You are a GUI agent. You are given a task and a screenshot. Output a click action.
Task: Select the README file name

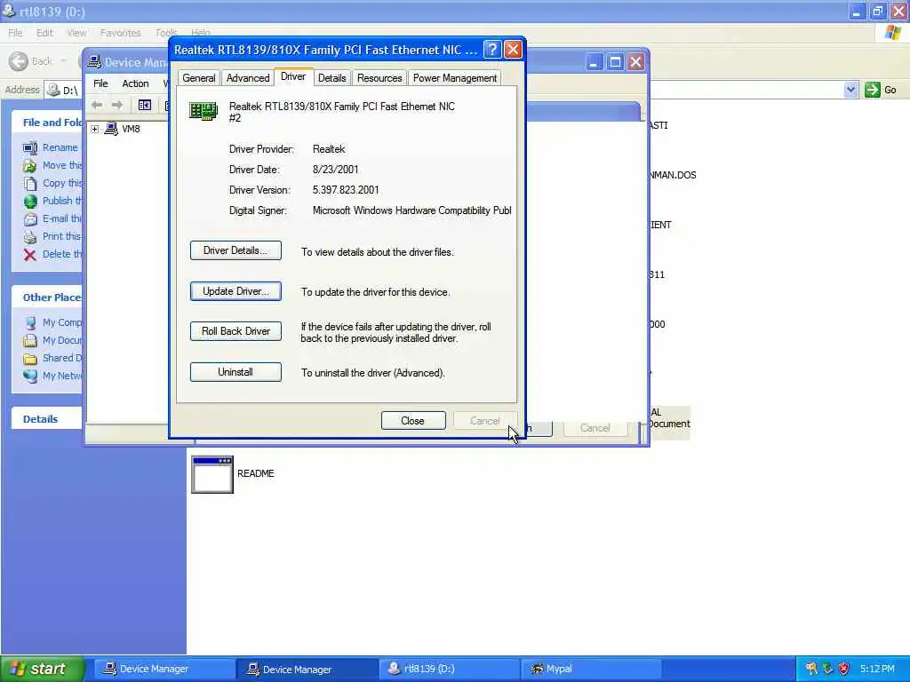coord(255,473)
